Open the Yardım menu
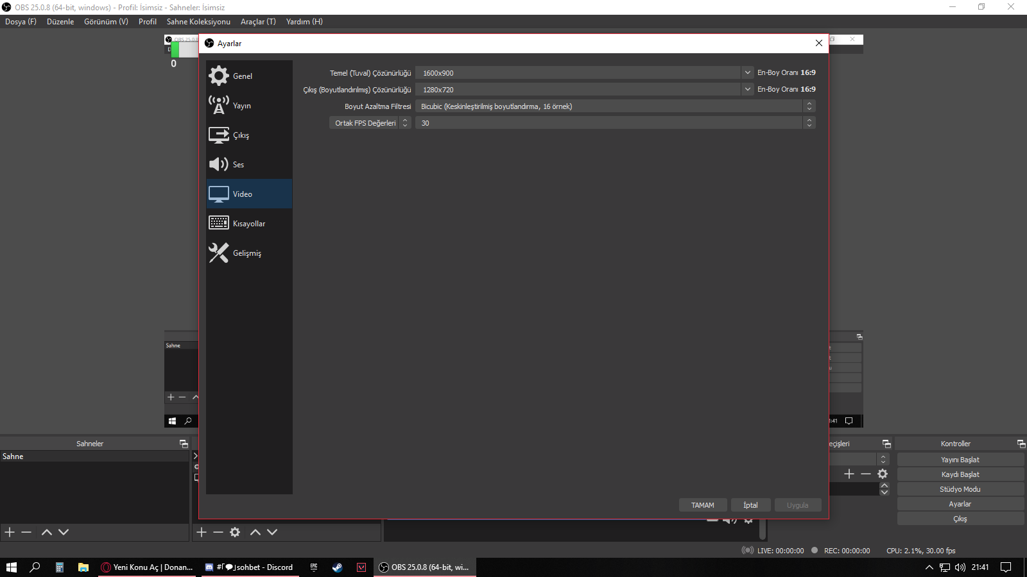Screen dimensions: 1027x577 304,22
